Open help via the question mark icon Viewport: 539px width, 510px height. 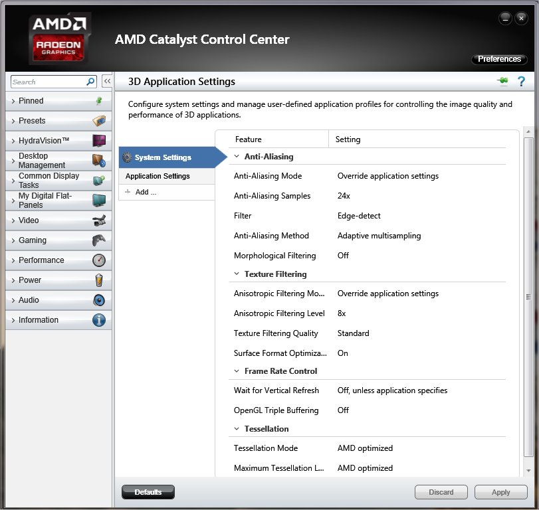(x=521, y=82)
